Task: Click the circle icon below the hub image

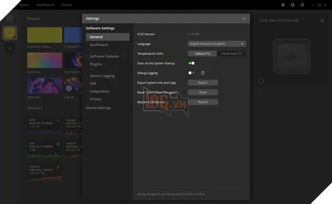Action: (x=261, y=81)
